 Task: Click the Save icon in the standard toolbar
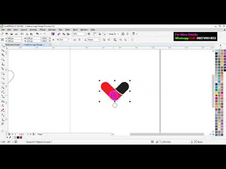[11, 34]
